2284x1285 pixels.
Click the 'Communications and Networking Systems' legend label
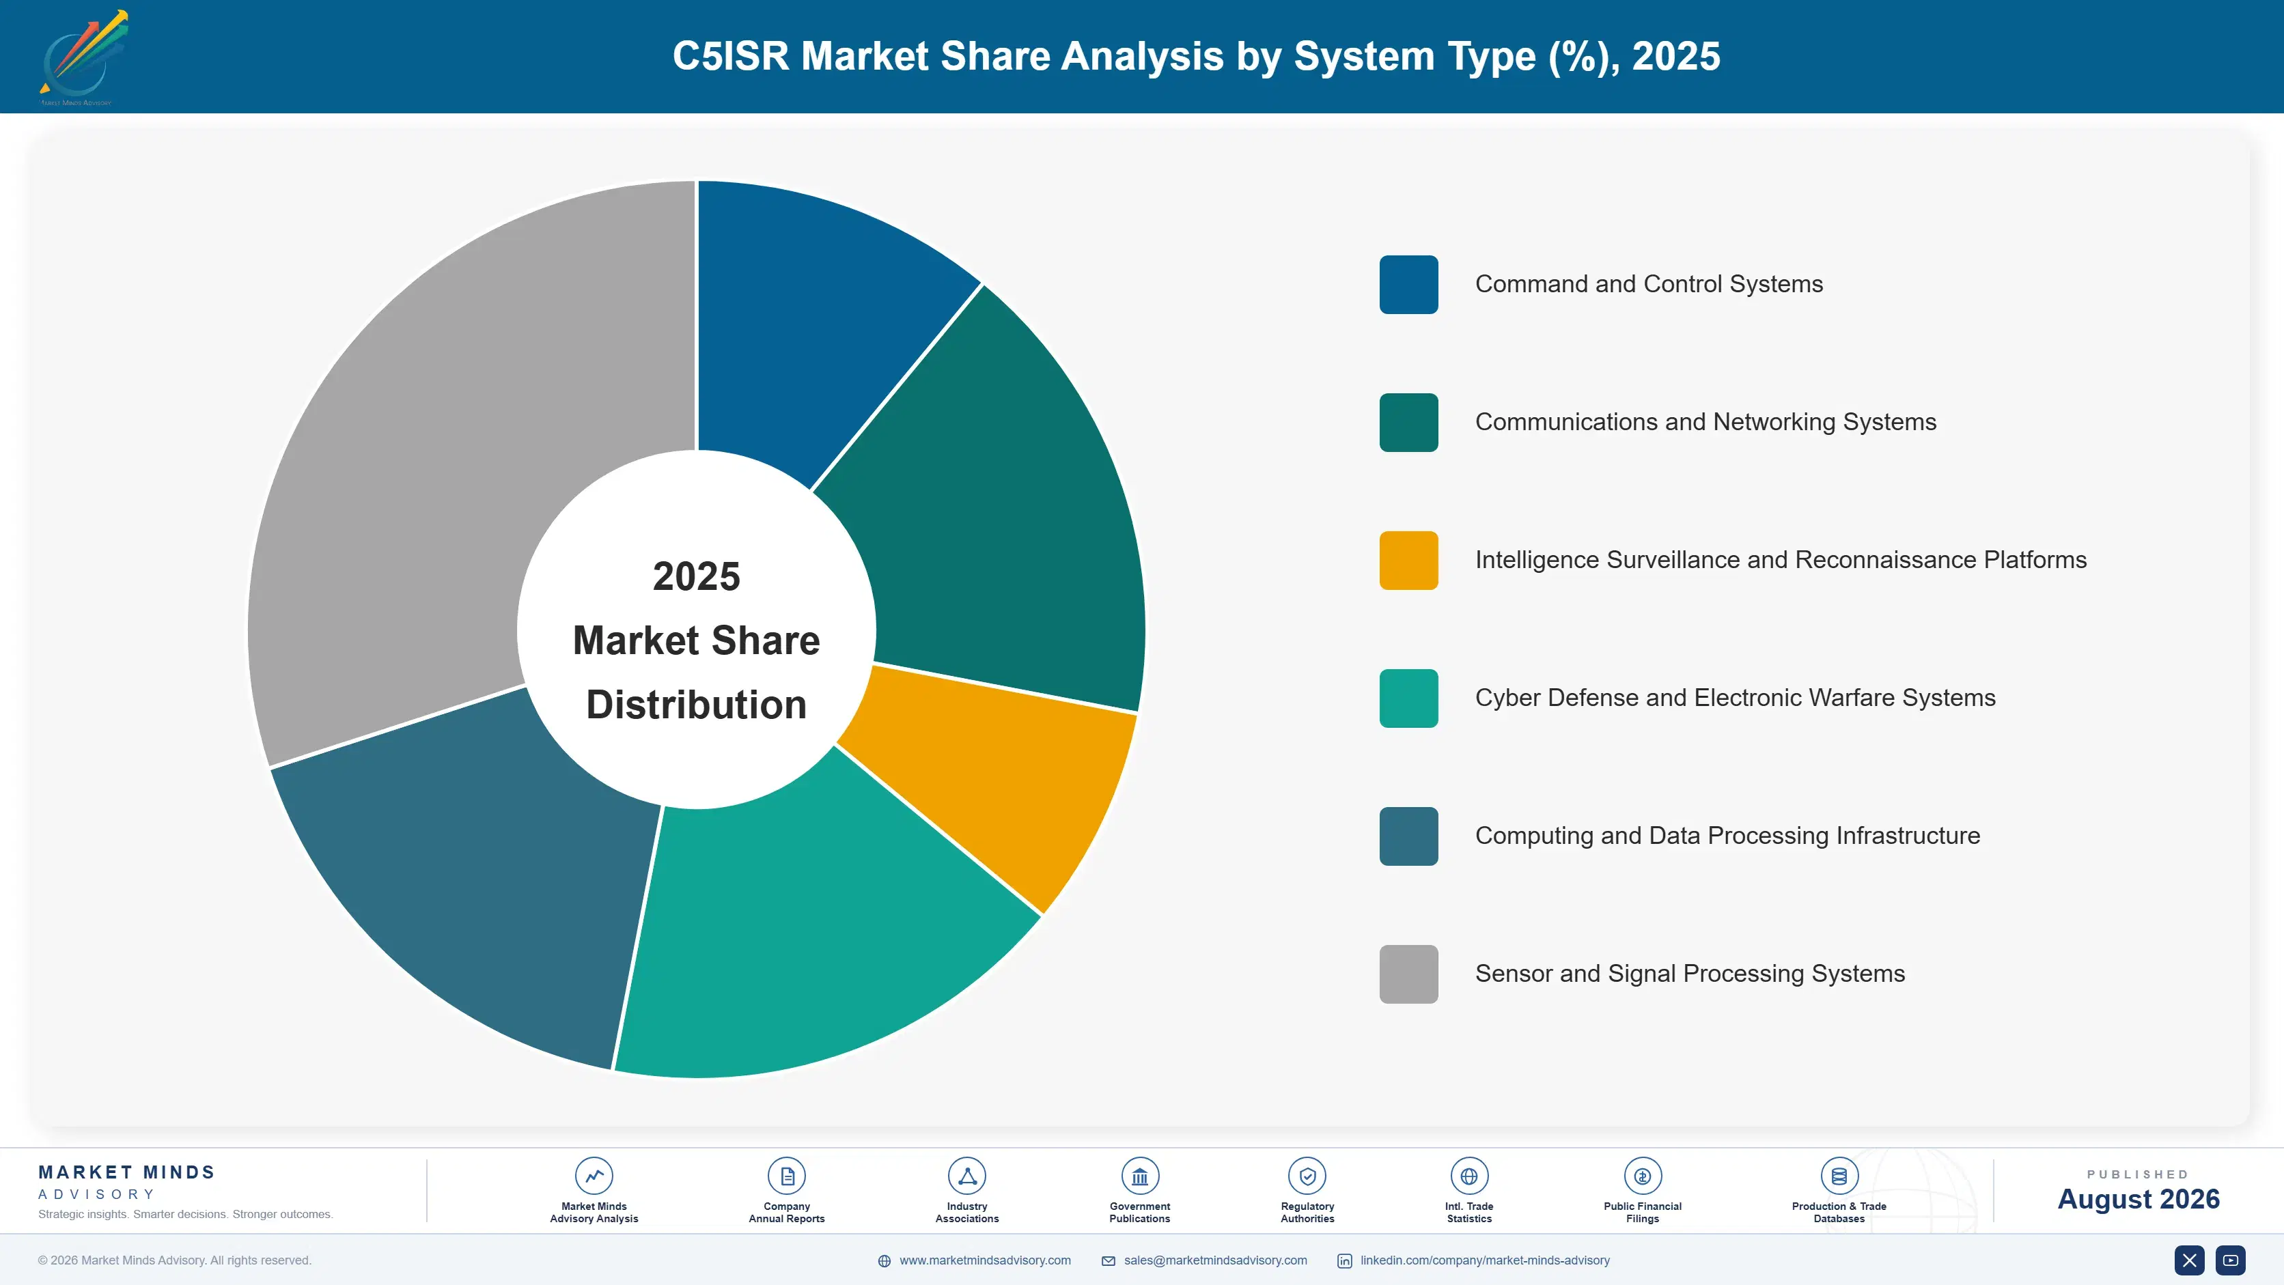(x=1705, y=423)
